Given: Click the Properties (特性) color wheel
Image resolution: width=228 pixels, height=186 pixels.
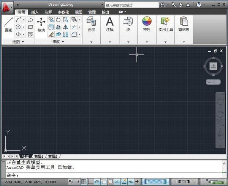Looking at the screenshot, I should 147,21.
